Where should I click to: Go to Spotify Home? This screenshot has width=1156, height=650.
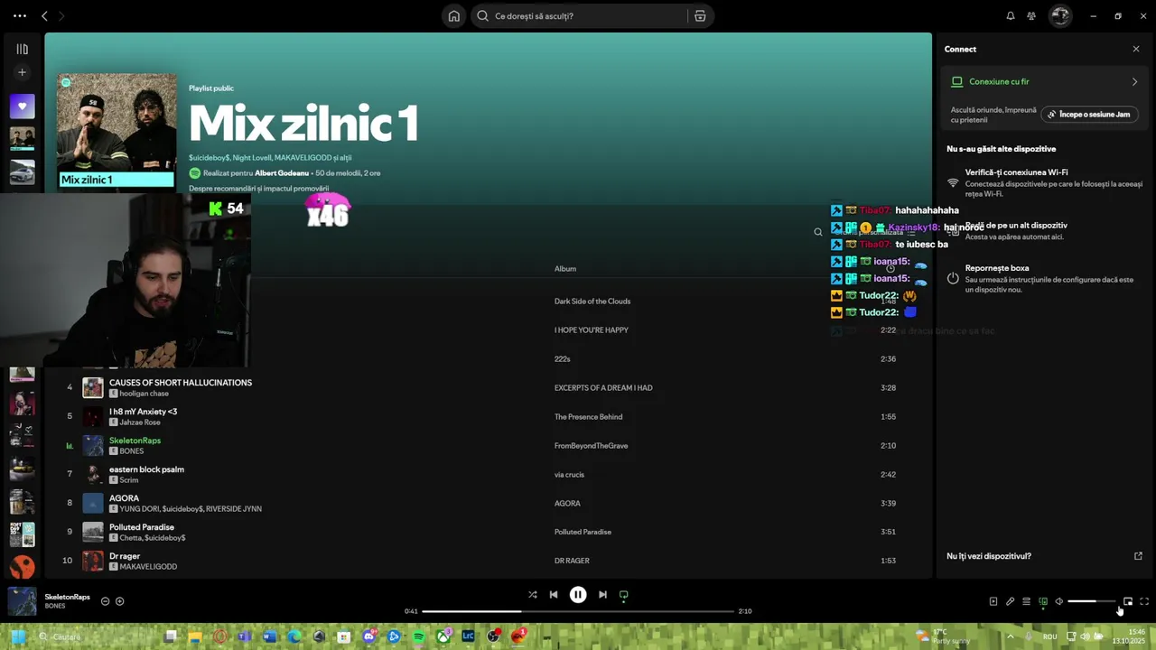[454, 16]
